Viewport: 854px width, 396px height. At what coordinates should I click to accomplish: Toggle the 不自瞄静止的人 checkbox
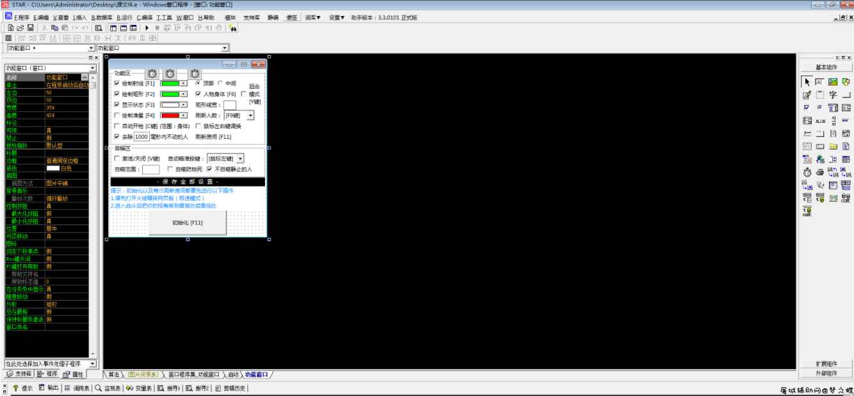click(209, 170)
